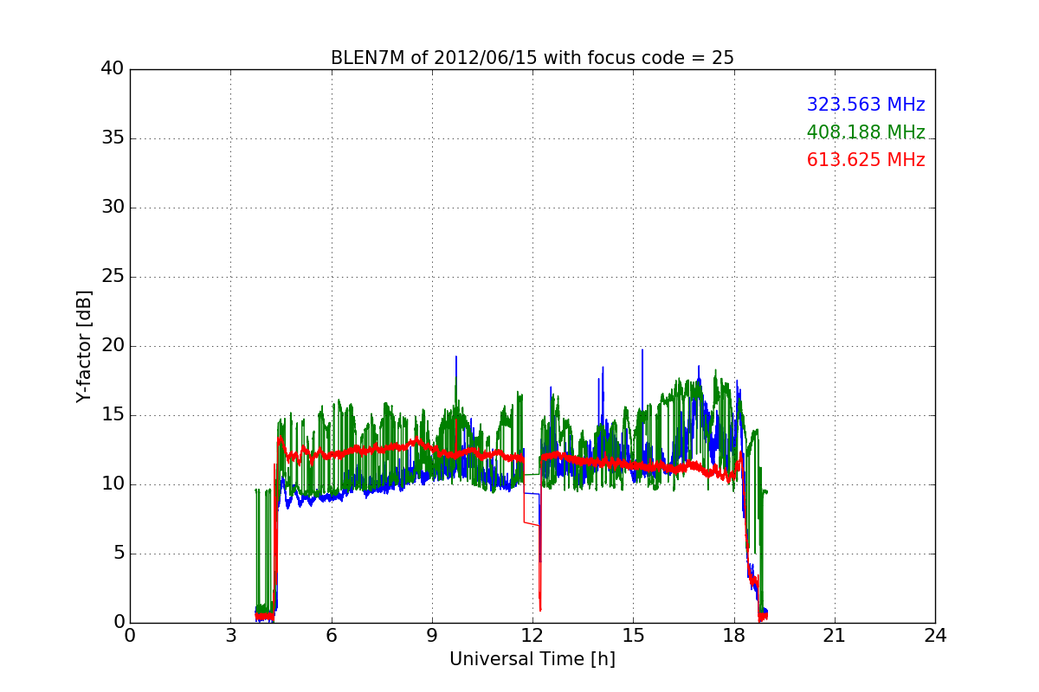
Task: Click the y-axis tick label 35
Action: point(112,138)
